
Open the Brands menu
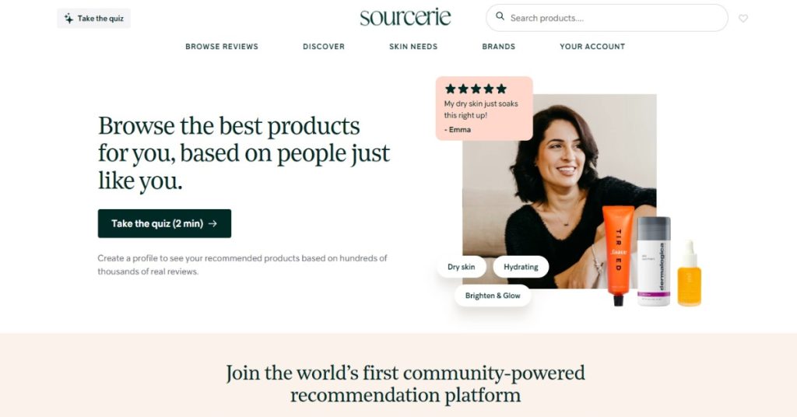click(x=499, y=46)
